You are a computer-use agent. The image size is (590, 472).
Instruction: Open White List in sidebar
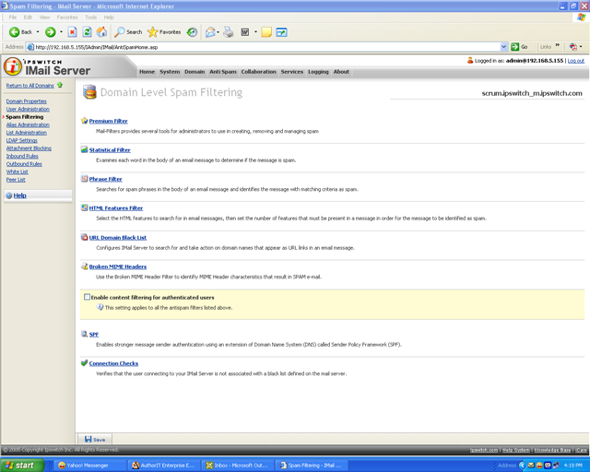17,172
